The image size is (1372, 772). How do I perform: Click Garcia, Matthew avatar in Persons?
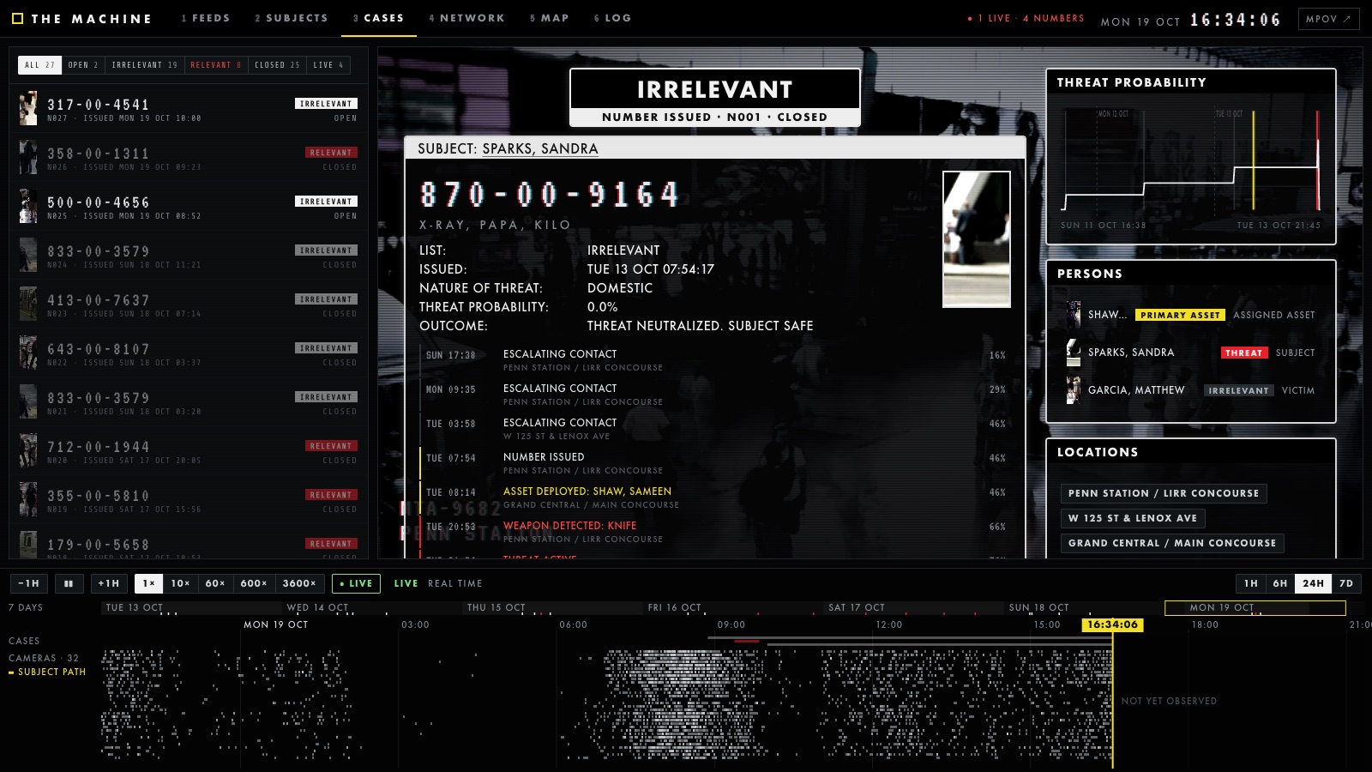click(1073, 390)
